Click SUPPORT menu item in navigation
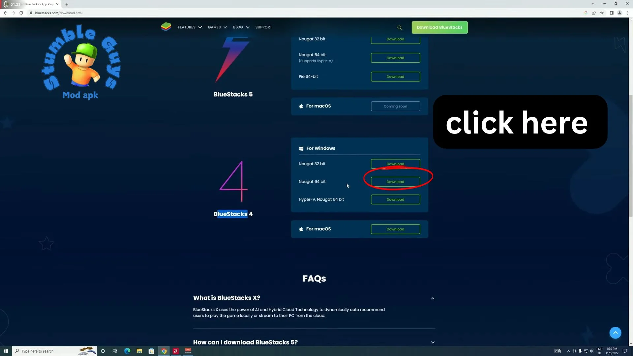This screenshot has height=356, width=633. click(x=263, y=27)
